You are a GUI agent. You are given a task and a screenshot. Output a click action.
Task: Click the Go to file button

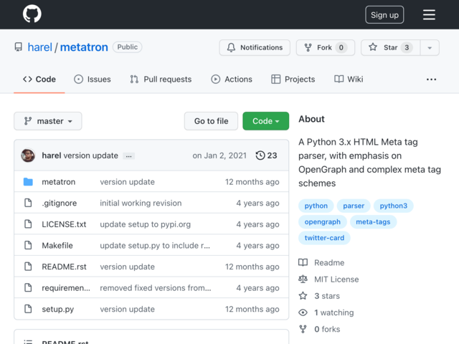(x=211, y=121)
